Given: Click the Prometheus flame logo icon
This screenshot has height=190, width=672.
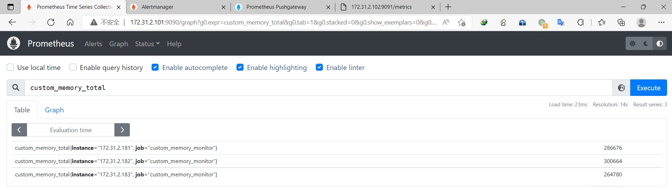Looking at the screenshot, I should (14, 43).
